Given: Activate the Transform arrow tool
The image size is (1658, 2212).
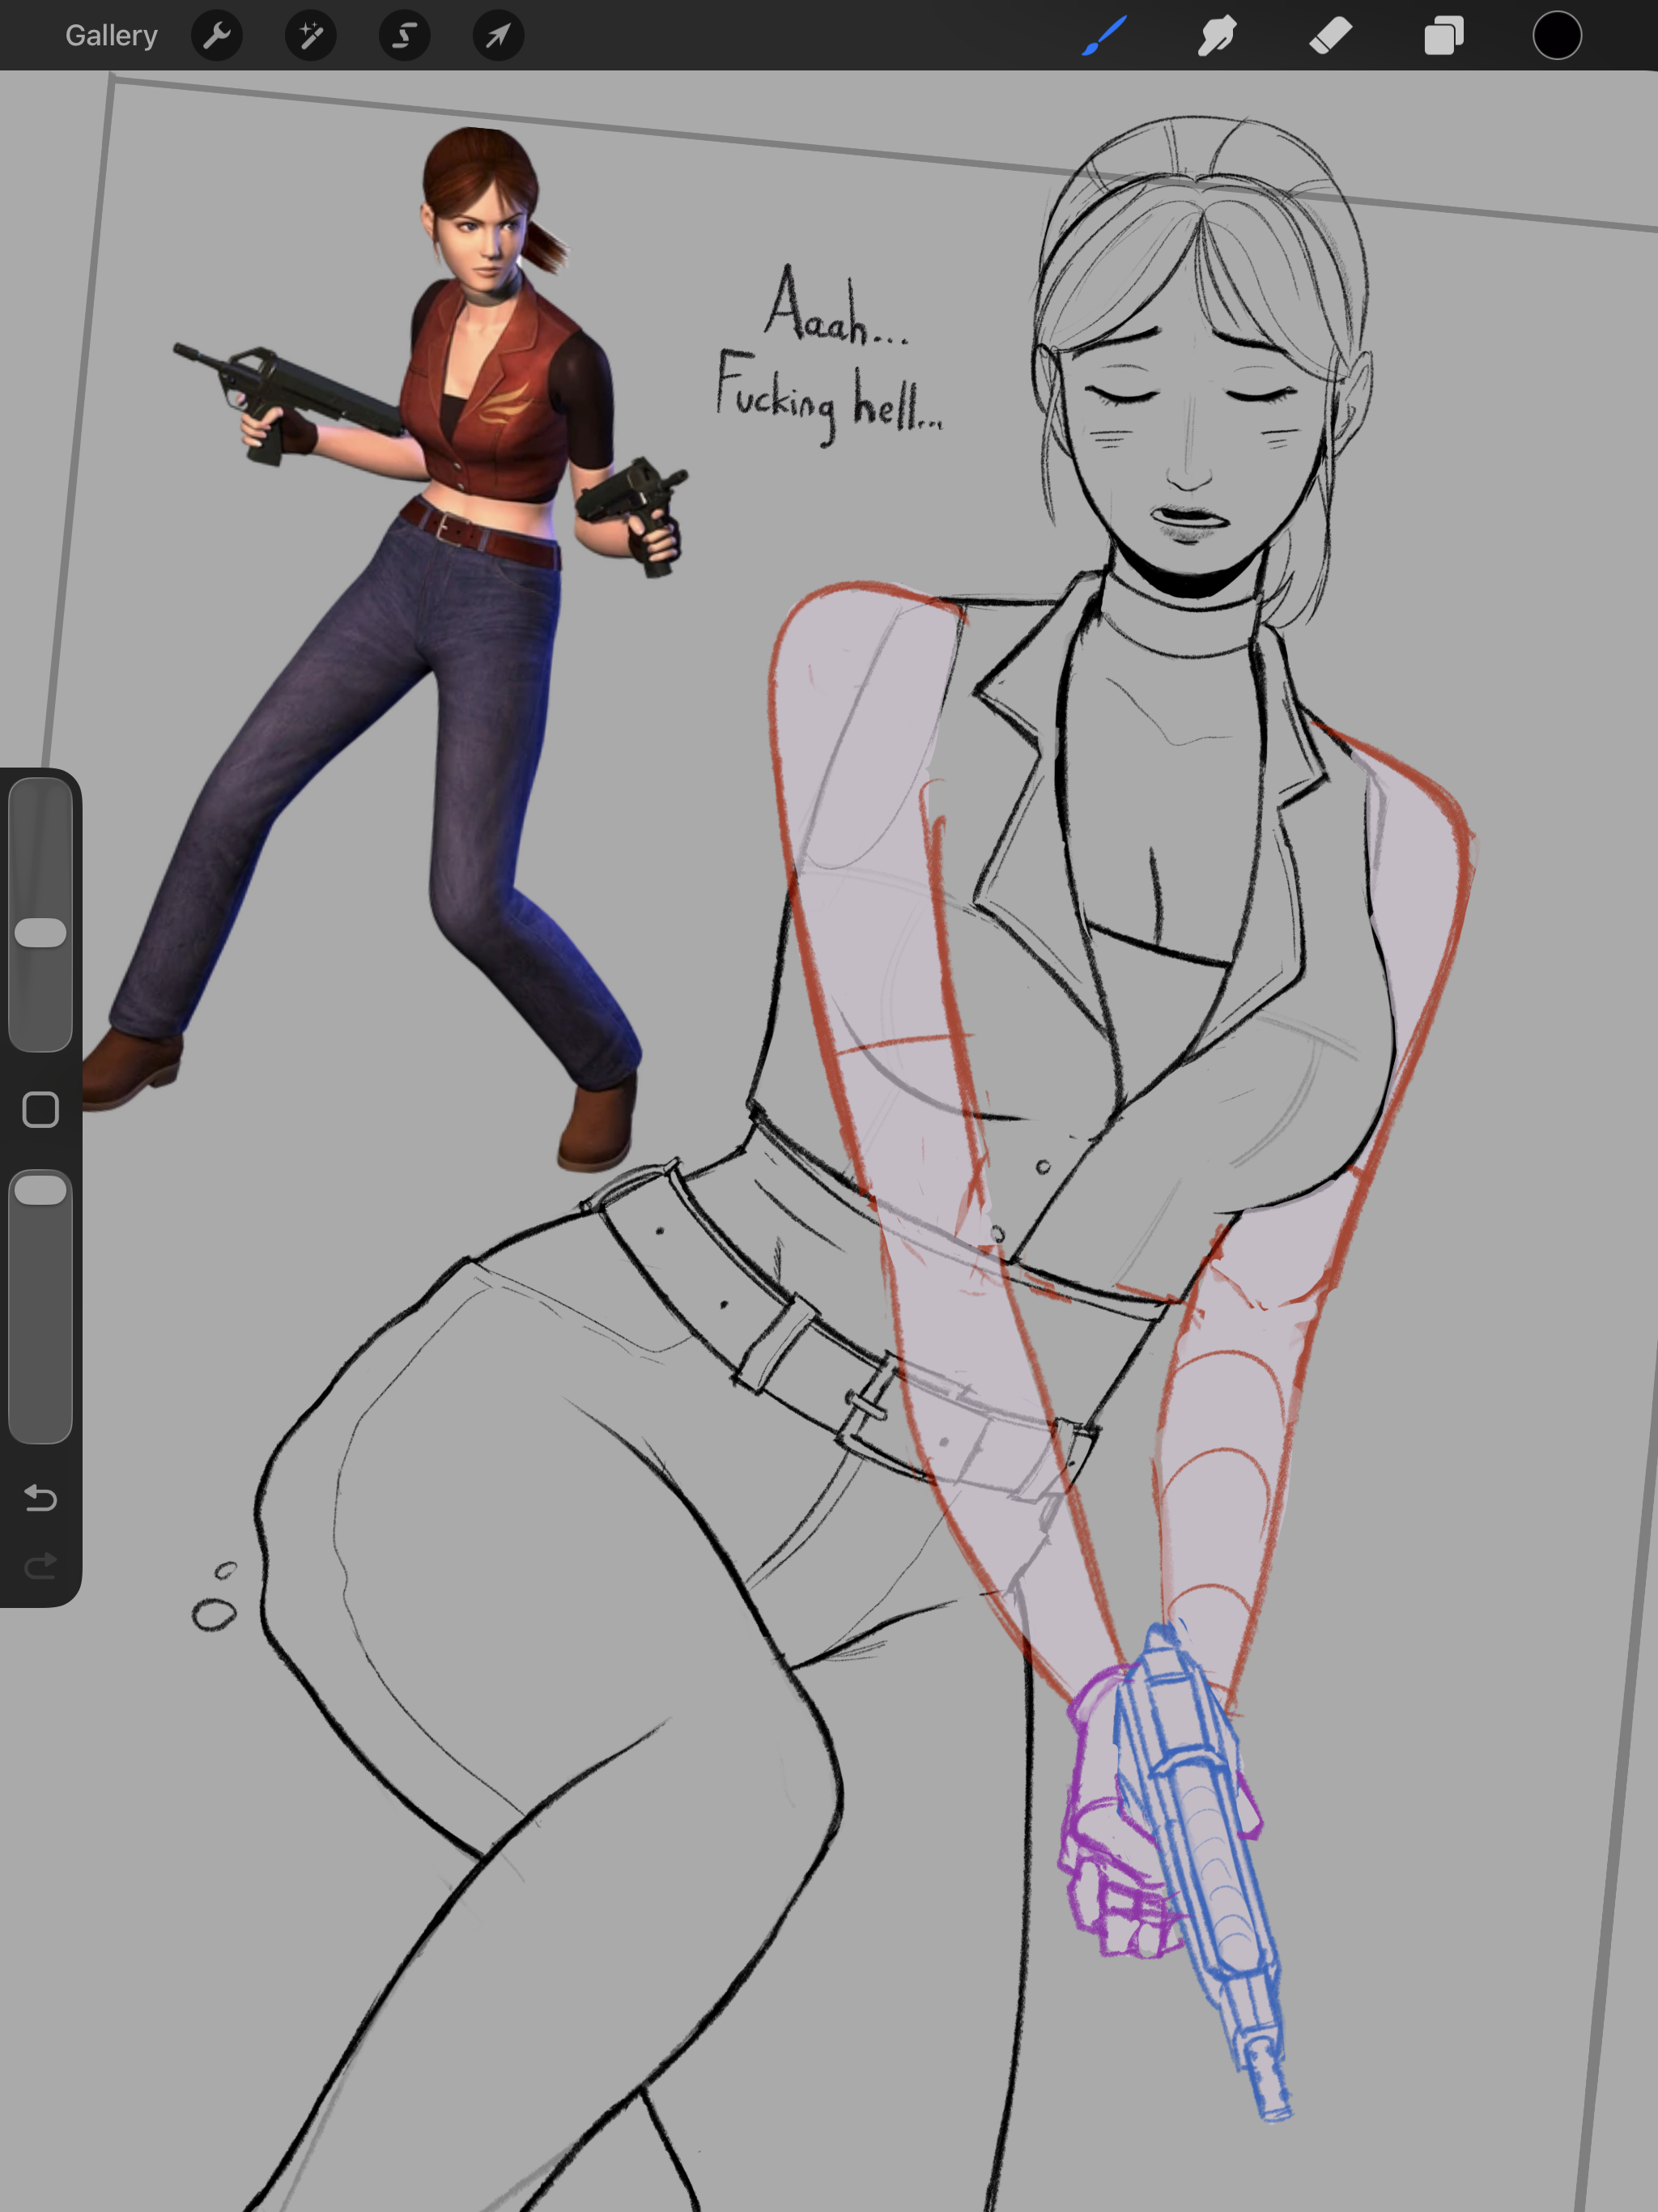Looking at the screenshot, I should 498,36.
